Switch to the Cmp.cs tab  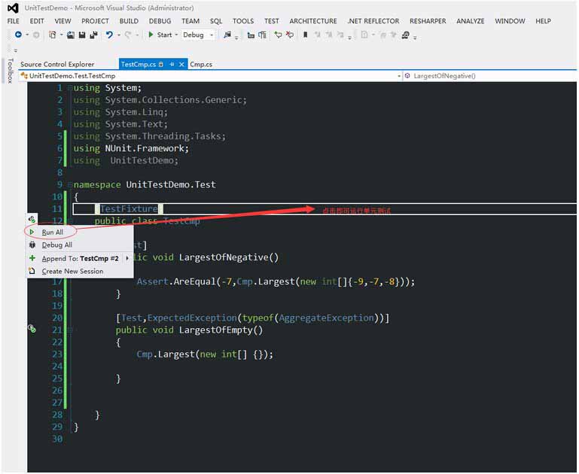201,65
